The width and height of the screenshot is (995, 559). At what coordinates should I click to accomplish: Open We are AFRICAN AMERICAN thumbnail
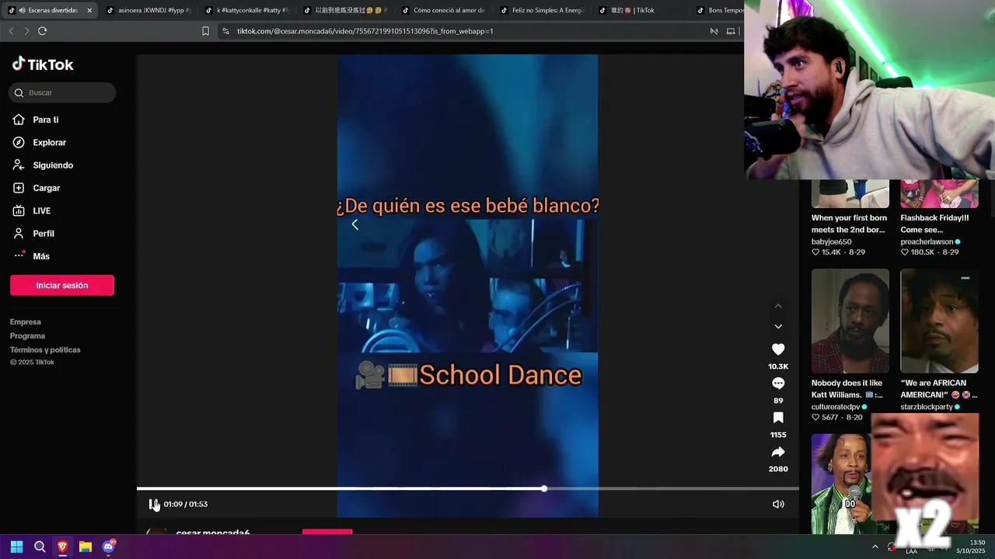939,321
